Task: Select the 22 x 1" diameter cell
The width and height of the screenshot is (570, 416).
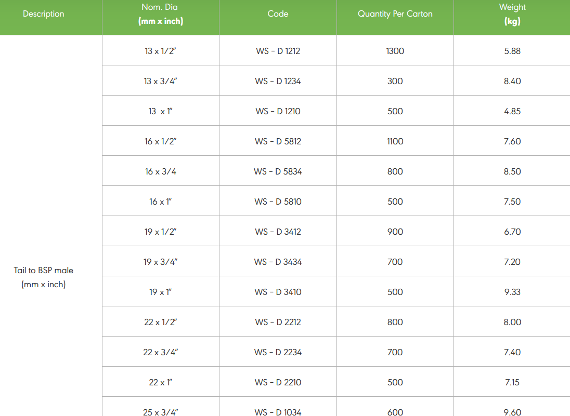Action: [x=161, y=382]
